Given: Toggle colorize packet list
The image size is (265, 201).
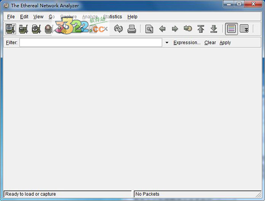Looking at the screenshot, I should tap(231, 29).
